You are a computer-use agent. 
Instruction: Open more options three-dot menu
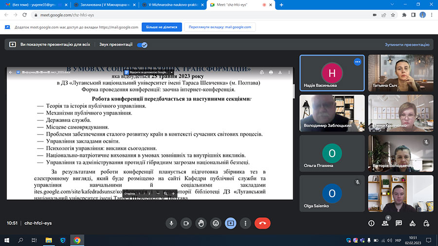(x=246, y=223)
